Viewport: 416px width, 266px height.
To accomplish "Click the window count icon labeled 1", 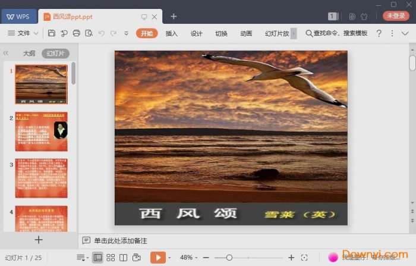I will point(333,17).
